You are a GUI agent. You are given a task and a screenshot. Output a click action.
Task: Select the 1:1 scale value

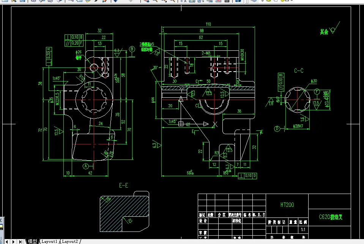303,230
